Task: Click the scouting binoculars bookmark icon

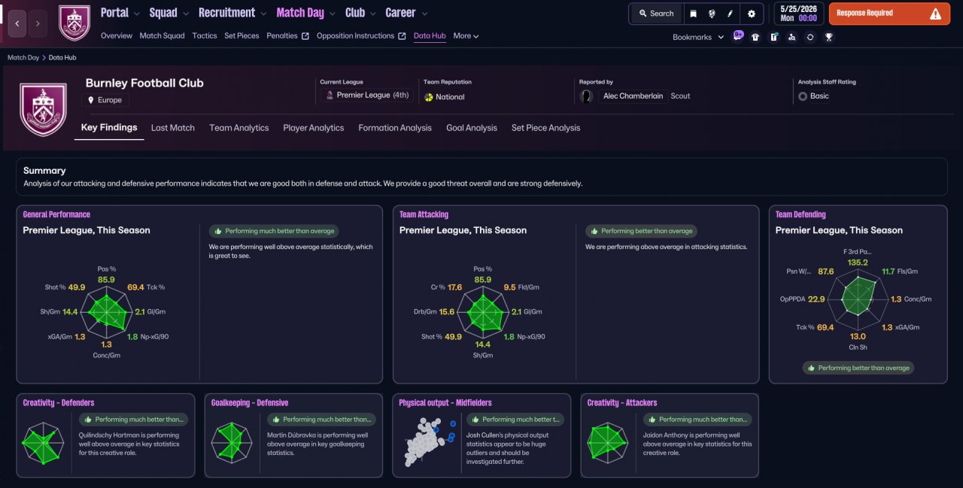Action: [791, 37]
